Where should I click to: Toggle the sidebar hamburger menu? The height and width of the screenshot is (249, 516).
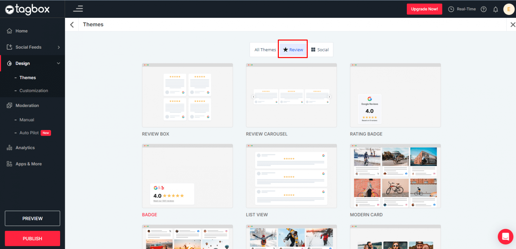pyautogui.click(x=78, y=9)
